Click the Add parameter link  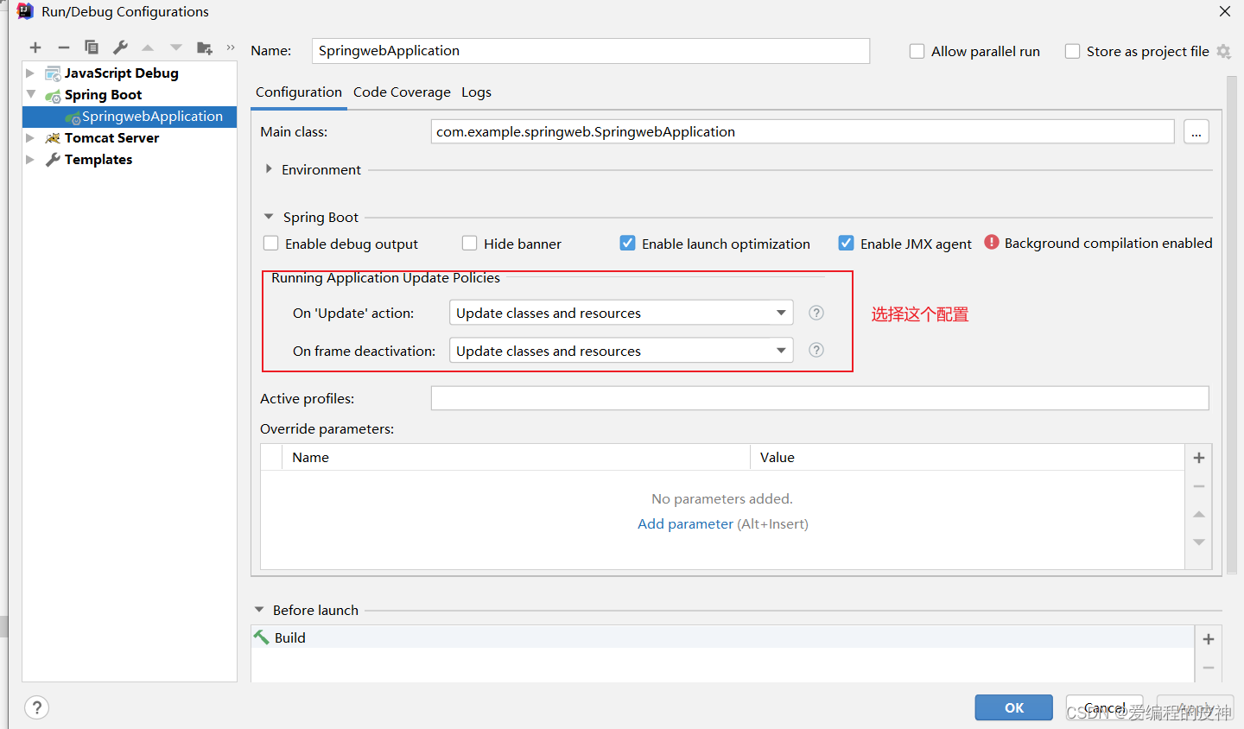[x=685, y=523]
